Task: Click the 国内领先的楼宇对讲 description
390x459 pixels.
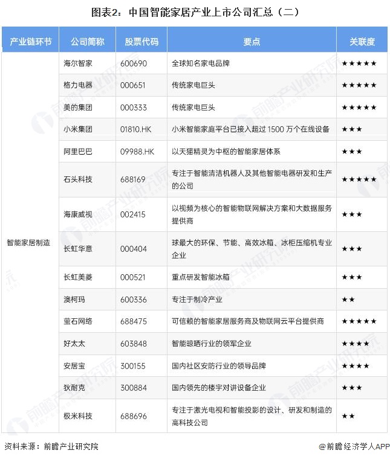Action: point(219,388)
